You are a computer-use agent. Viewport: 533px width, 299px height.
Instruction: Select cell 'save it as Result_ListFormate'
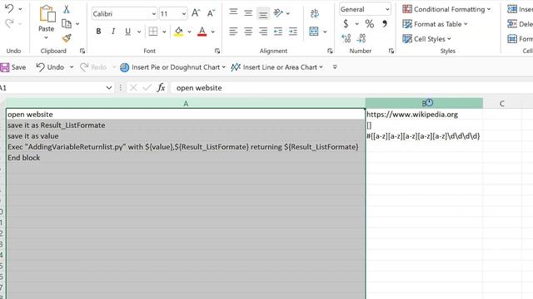point(186,125)
